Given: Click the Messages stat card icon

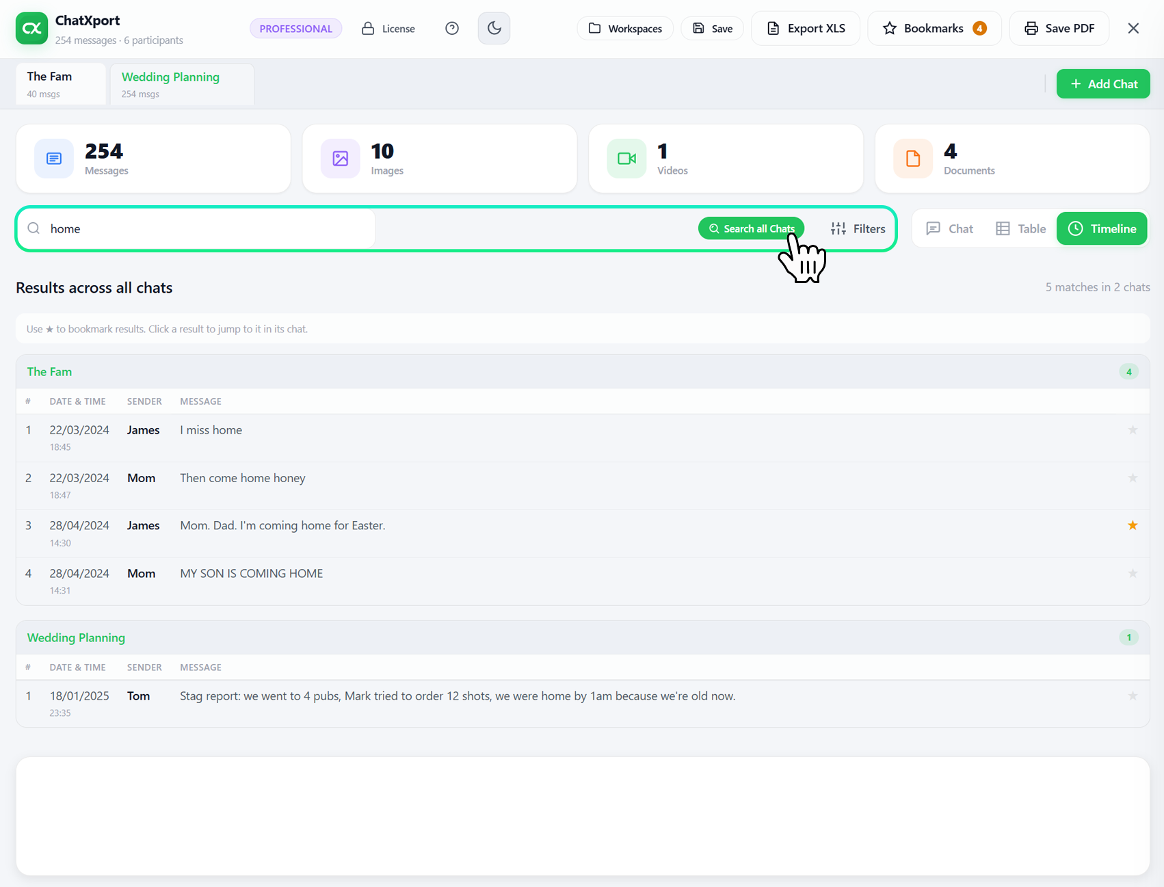Looking at the screenshot, I should tap(54, 159).
